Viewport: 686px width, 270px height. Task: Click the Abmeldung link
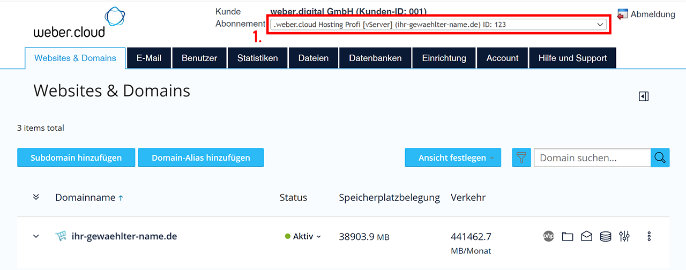(653, 14)
